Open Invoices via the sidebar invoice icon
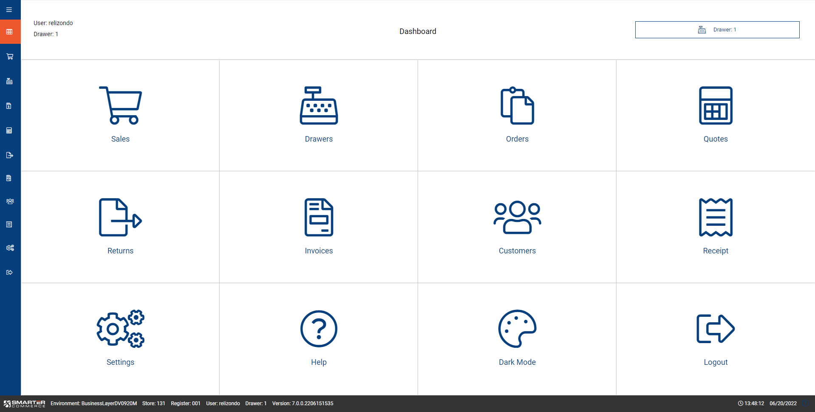This screenshot has height=412, width=815. (9, 178)
